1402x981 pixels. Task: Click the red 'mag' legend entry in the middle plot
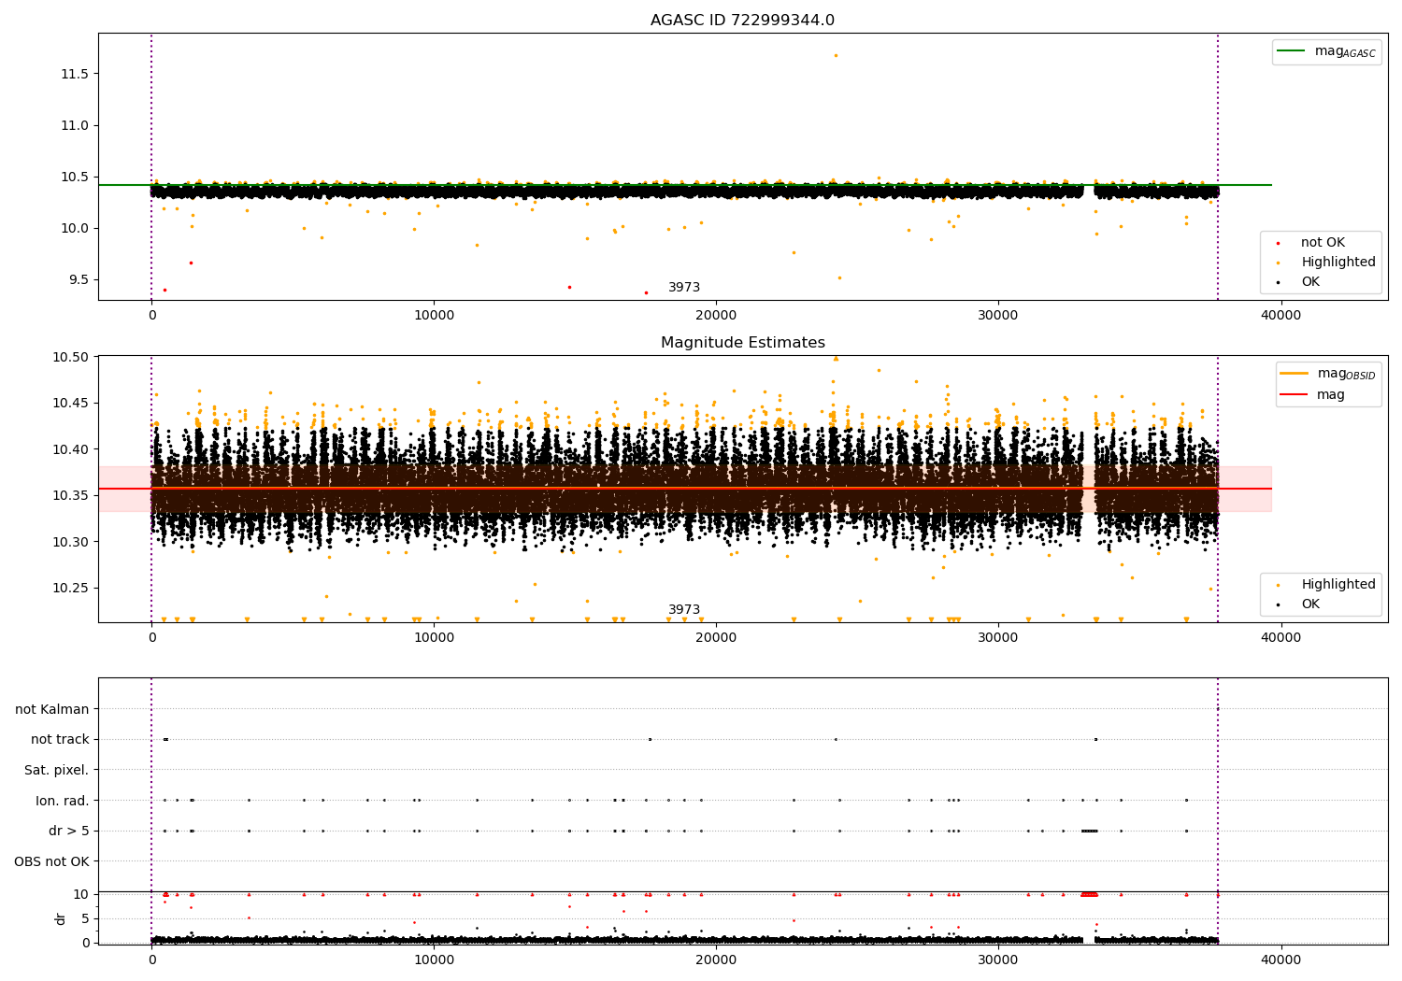click(x=1312, y=394)
